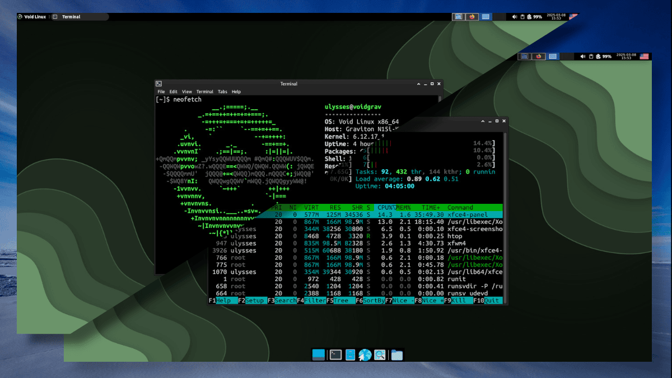Click the Show Desktop dock icon
This screenshot has height=378, width=672.
click(318, 354)
